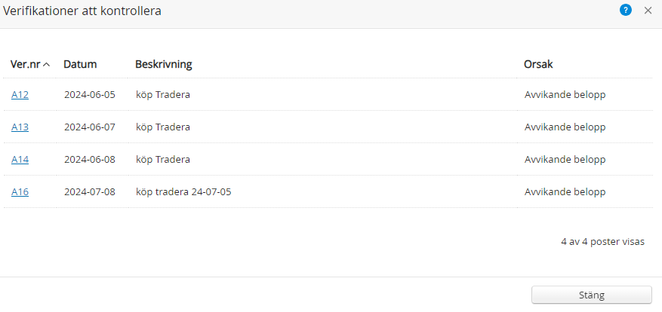Click the 2024-07-08 date cell
Image resolution: width=662 pixels, height=312 pixels.
90,192
